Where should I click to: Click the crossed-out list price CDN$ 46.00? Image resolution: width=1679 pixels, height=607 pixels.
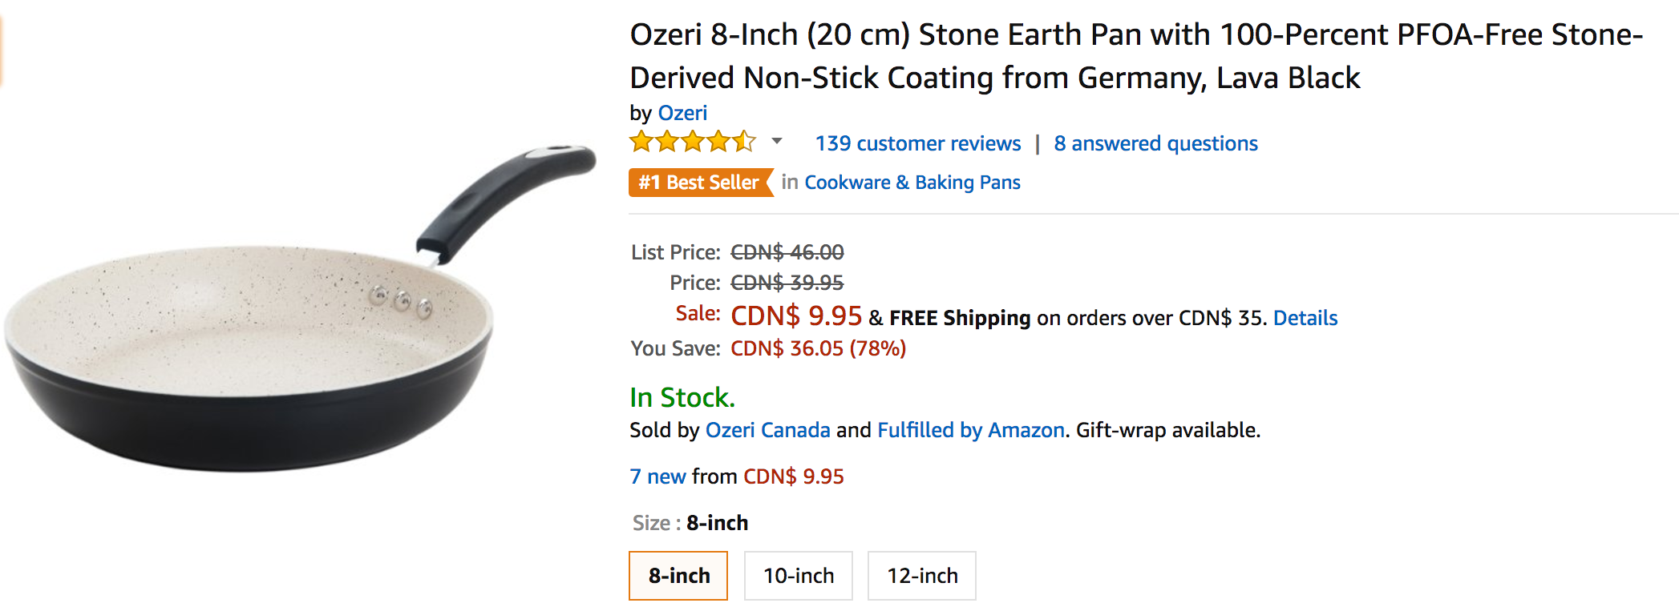(787, 252)
